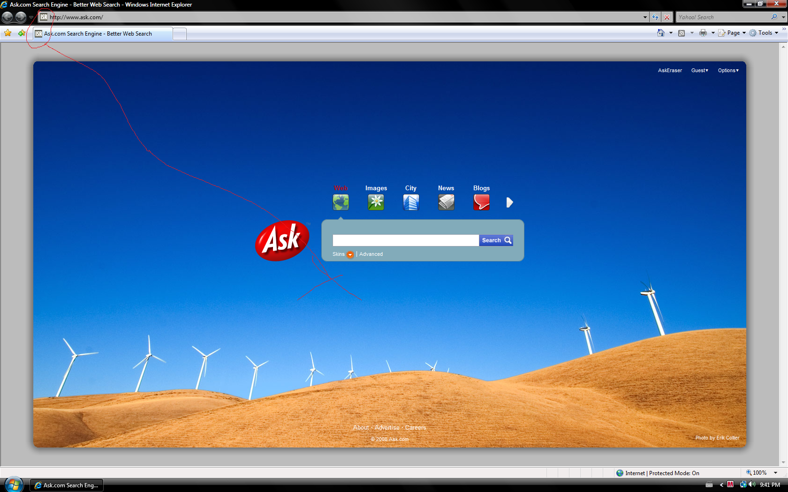This screenshot has height=492, width=788.
Task: Click in the Ask search input field
Action: (406, 240)
